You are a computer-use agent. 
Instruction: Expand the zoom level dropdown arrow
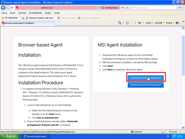(180, 132)
